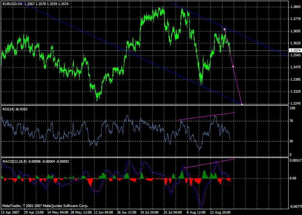Click the 1.3620 price scale value
302x215 pixels.
click(x=295, y=43)
